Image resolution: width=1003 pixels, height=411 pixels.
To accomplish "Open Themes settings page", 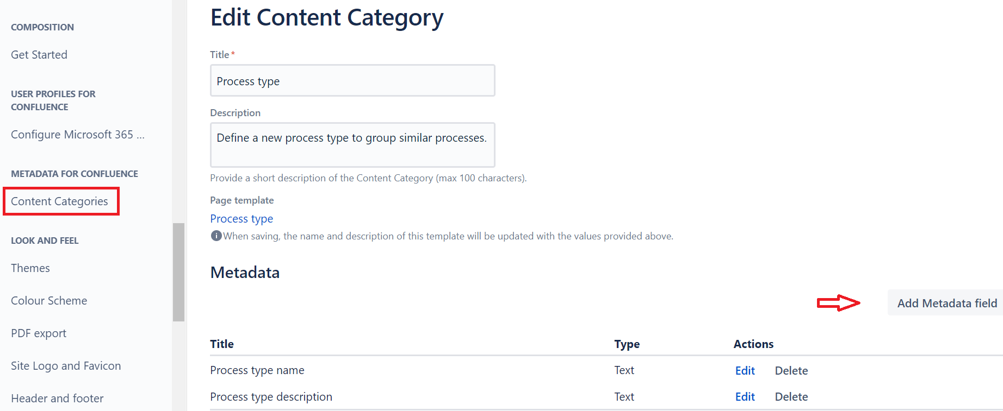I will [x=30, y=268].
